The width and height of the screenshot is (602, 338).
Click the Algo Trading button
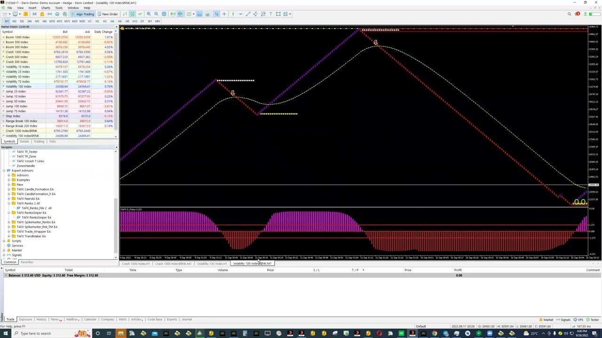coord(83,14)
